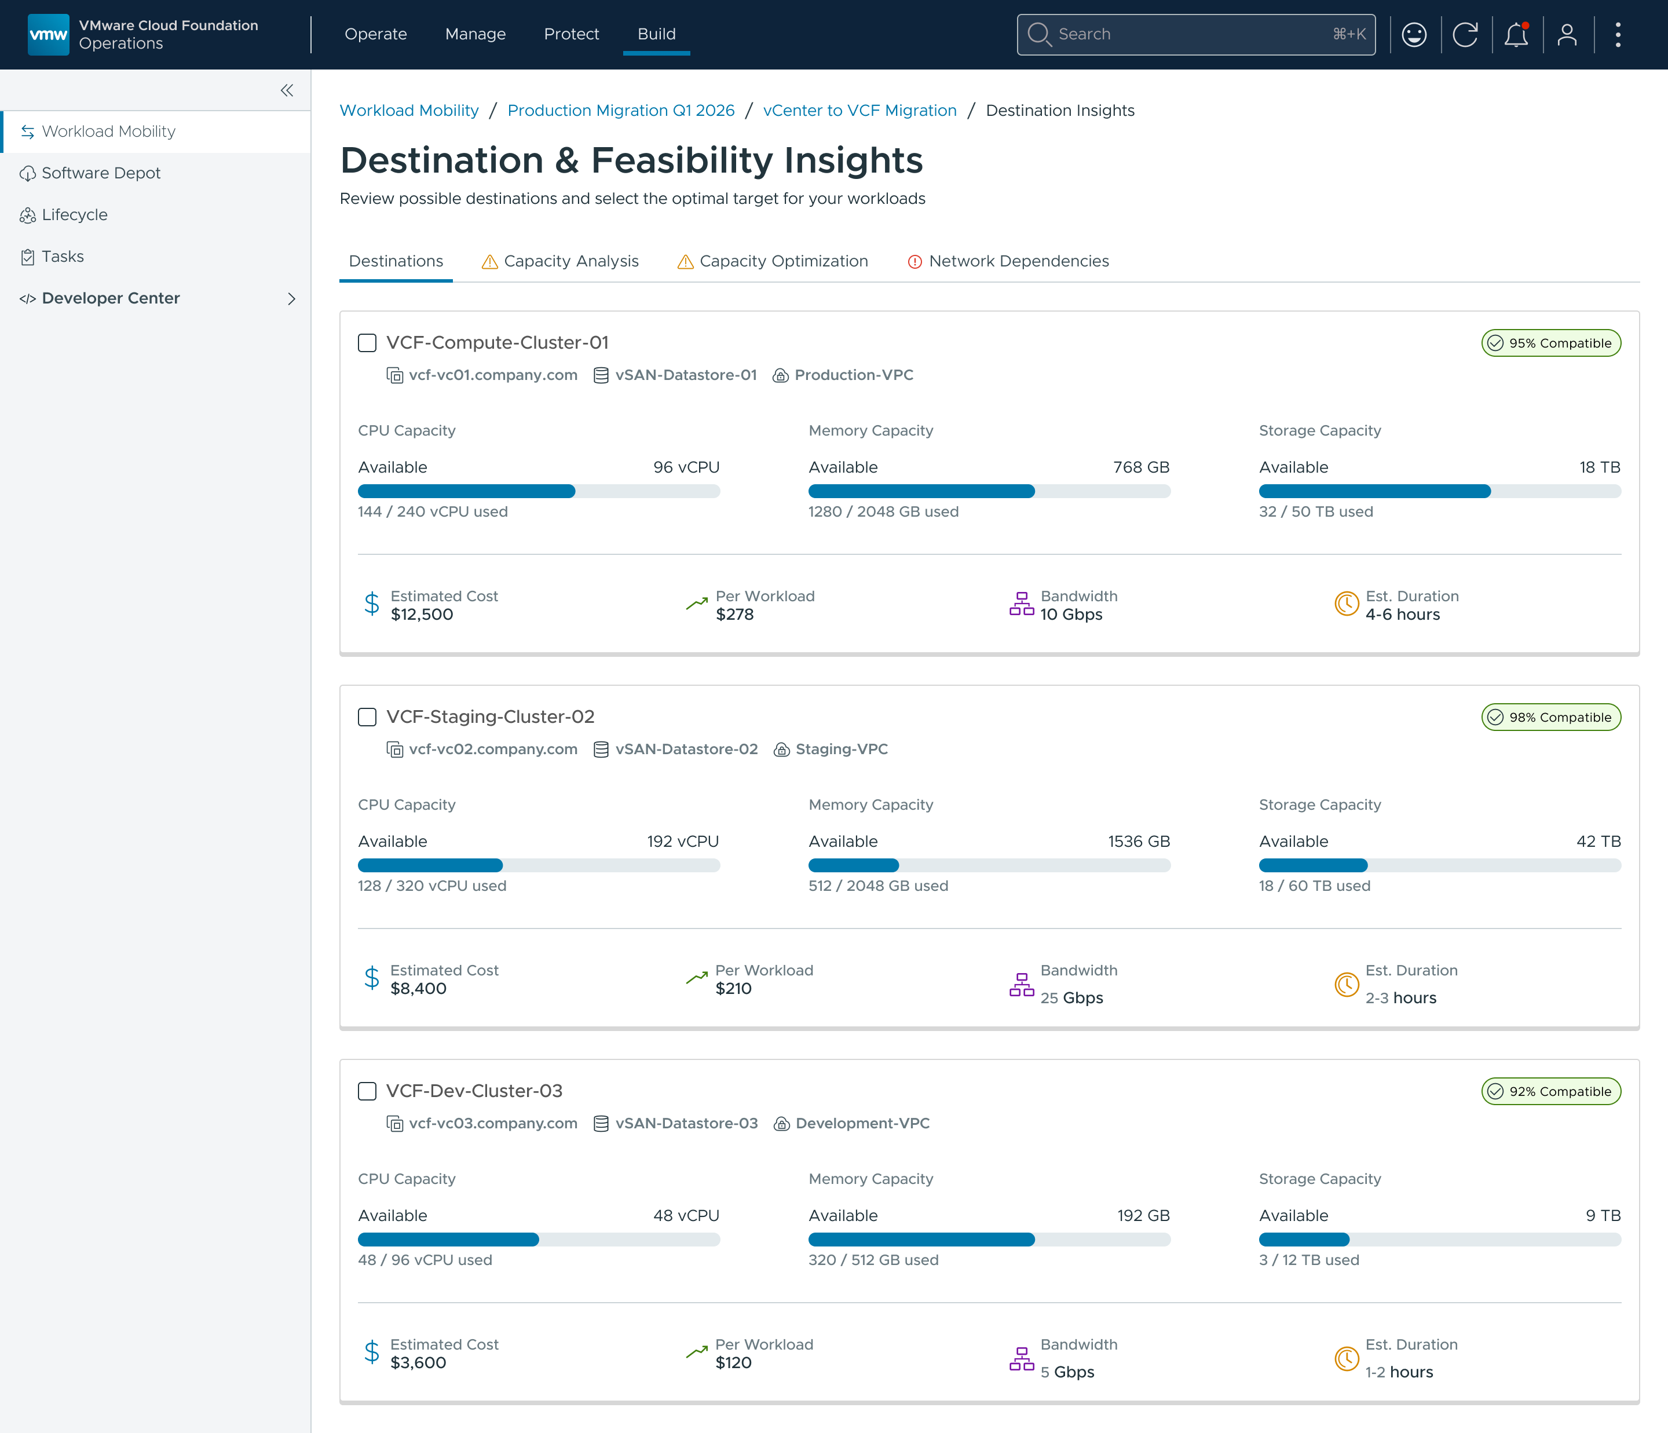This screenshot has width=1668, height=1433.
Task: Select the VCF-Dev-Cluster-03 checkbox
Action: [367, 1091]
